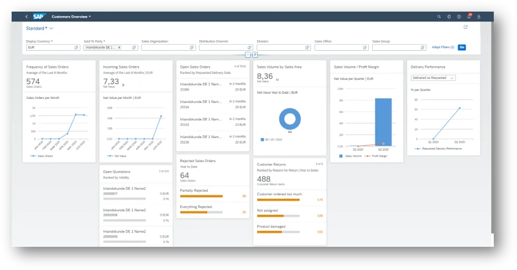Click into the Sales Organization input field

[x=165, y=47]
